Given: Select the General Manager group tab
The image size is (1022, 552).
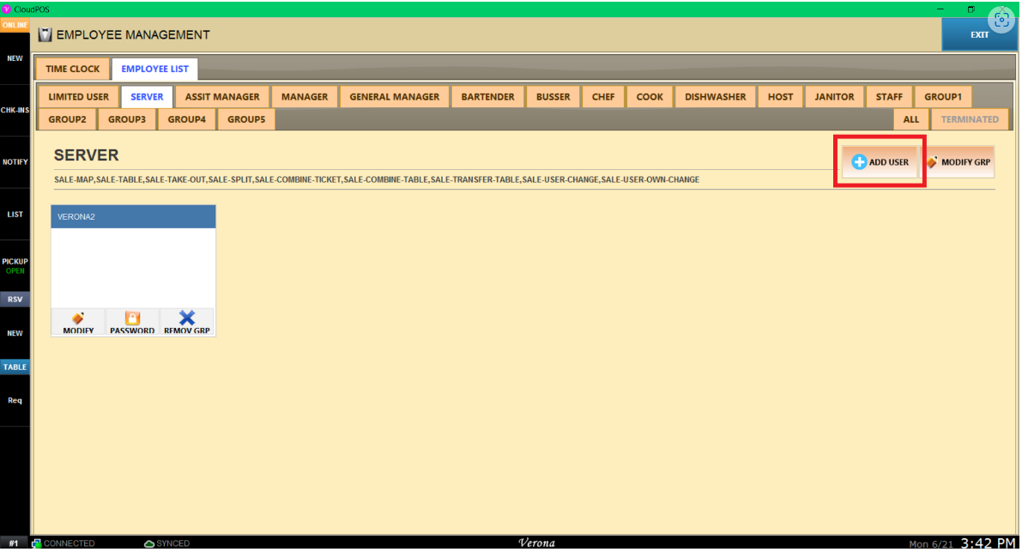Looking at the screenshot, I should pos(394,97).
